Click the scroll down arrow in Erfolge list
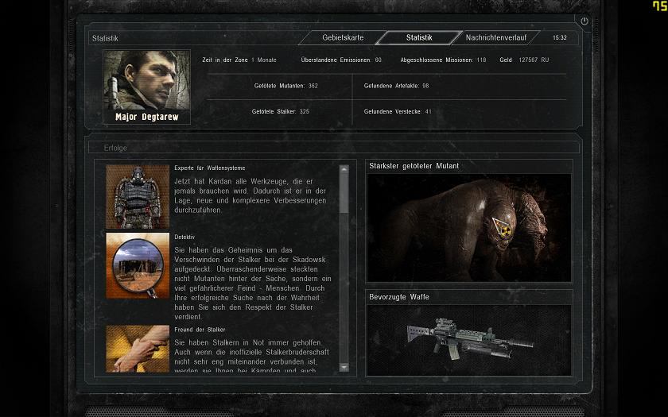Image resolution: width=668 pixels, height=417 pixels. (344, 367)
